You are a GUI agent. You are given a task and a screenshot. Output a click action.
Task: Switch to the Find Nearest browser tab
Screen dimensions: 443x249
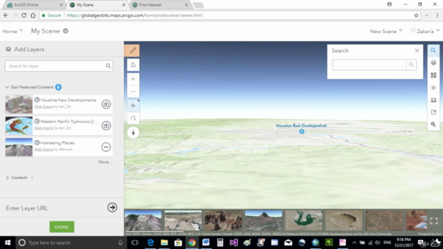[x=160, y=5]
